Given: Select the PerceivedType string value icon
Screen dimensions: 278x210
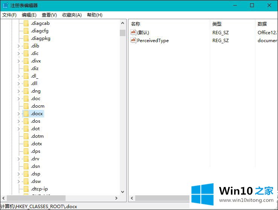Looking at the screenshot, I should 133,40.
